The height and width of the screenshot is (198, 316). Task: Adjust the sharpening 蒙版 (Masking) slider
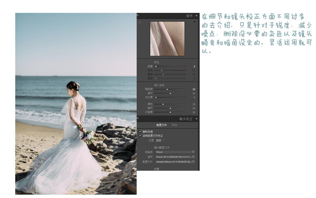click(170, 78)
